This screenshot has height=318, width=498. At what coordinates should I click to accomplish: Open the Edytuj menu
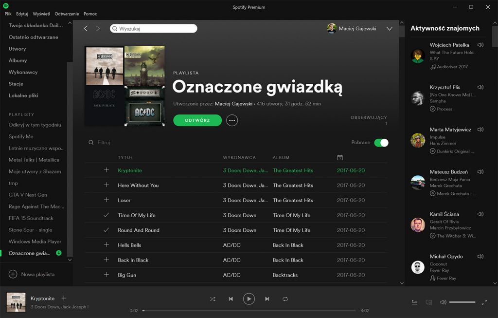[22, 14]
